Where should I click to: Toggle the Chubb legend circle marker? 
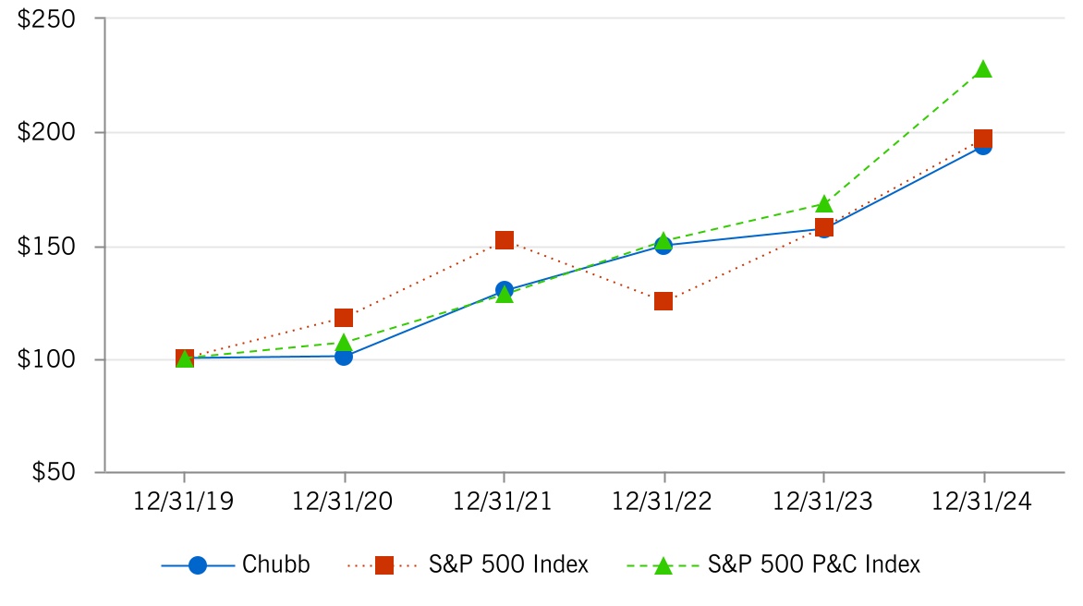point(197,565)
